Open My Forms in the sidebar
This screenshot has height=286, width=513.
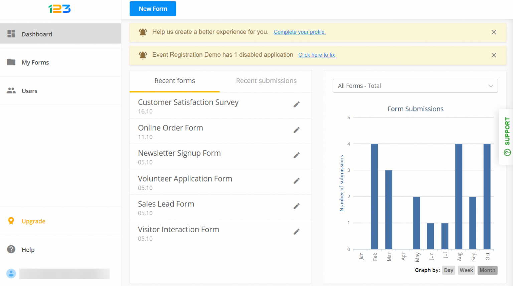pos(60,62)
